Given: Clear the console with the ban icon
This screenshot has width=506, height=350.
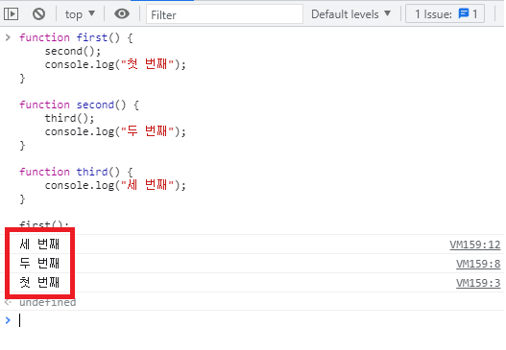Looking at the screenshot, I should click(38, 14).
